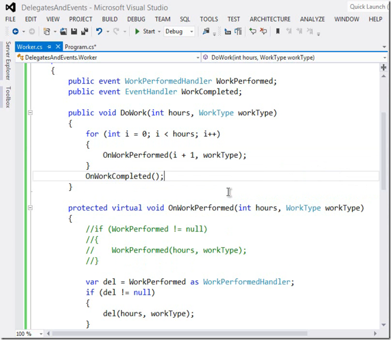Click the Uncomment Selection icon

[x=263, y=31]
